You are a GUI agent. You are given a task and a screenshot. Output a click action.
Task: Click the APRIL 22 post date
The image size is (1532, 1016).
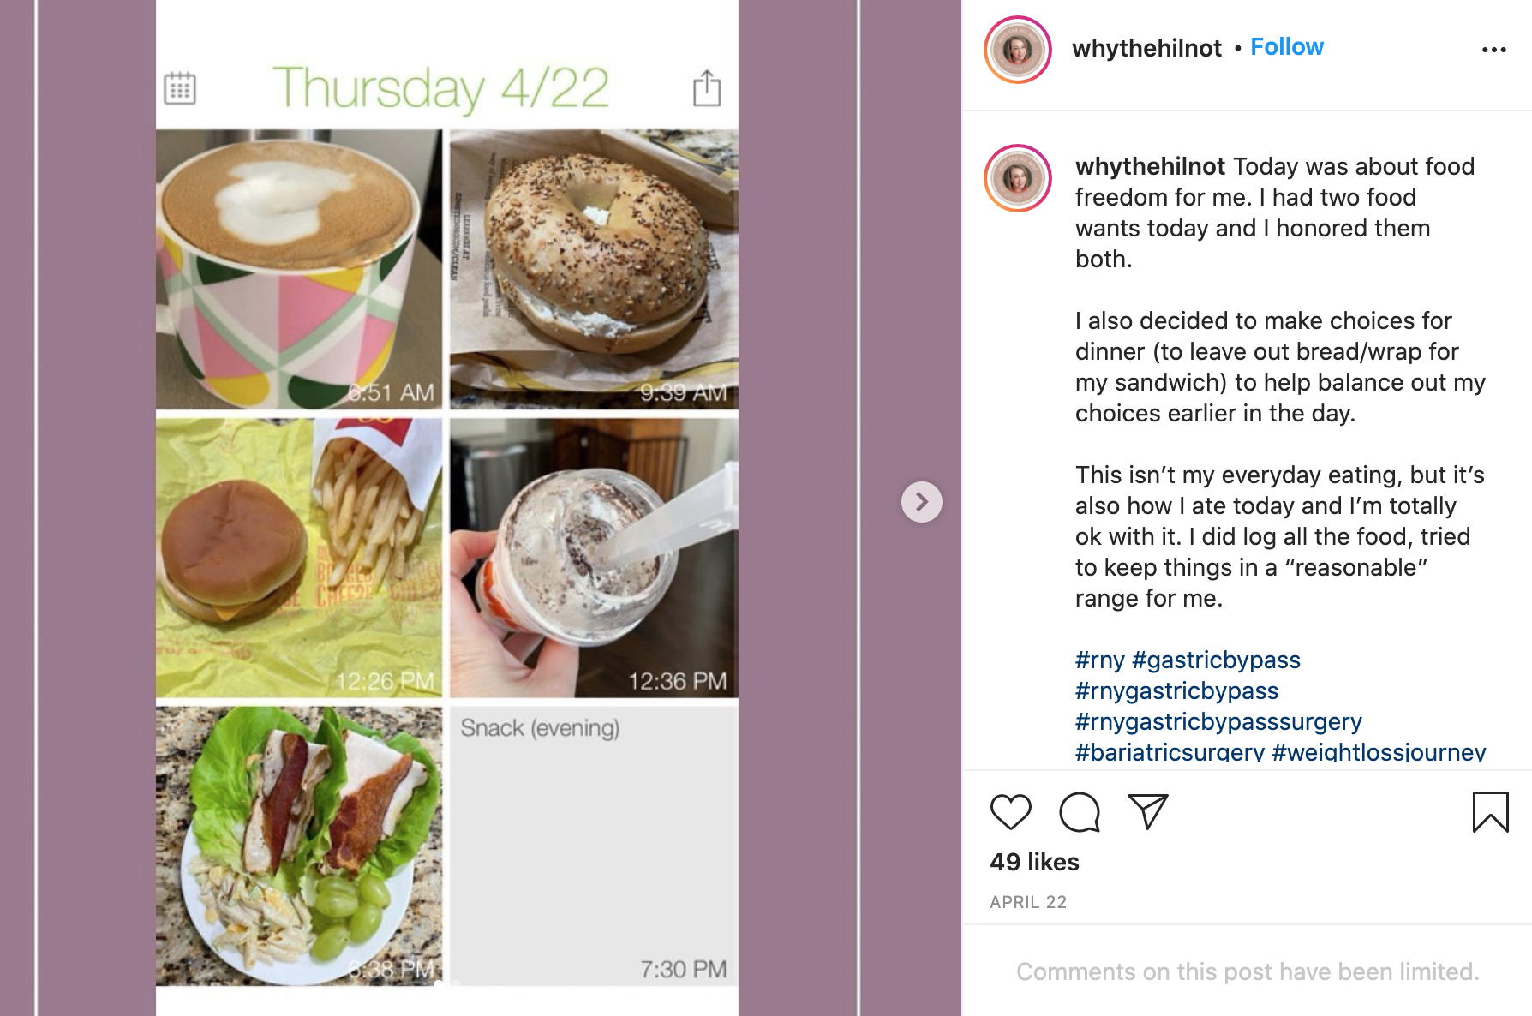1028,902
